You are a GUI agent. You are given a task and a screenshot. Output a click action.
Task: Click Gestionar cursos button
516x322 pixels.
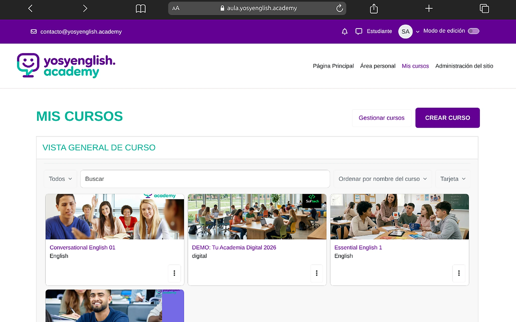[381, 118]
